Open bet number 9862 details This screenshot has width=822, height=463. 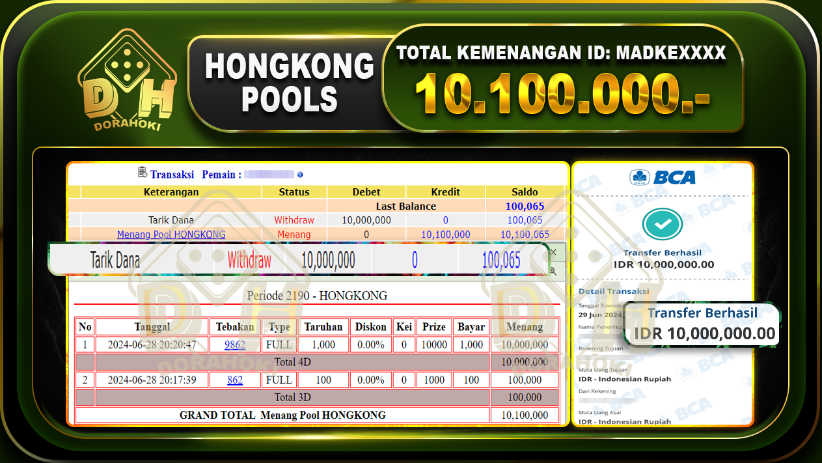(234, 344)
